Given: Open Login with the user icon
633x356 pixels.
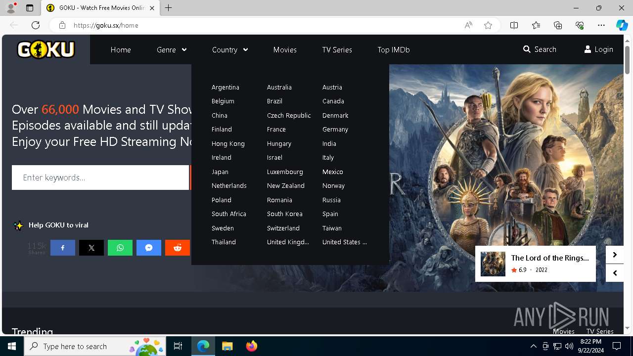Looking at the screenshot, I should tap(598, 49).
